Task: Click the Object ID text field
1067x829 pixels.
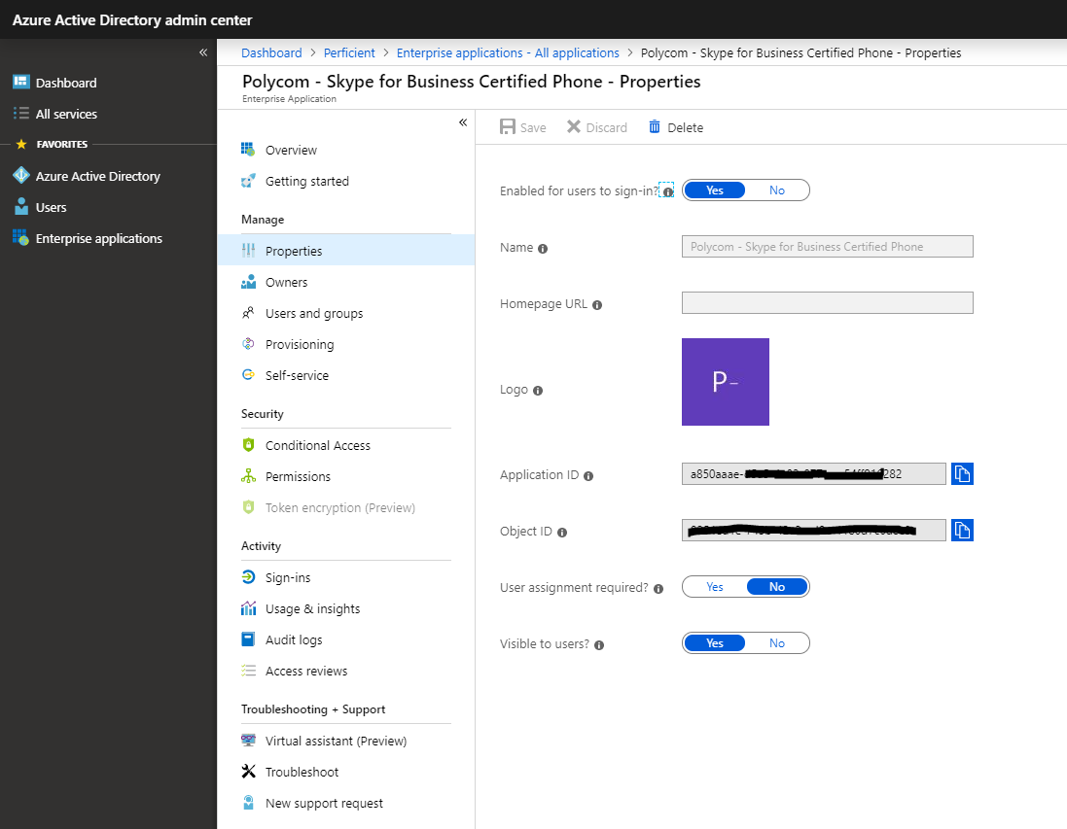Action: [x=814, y=530]
